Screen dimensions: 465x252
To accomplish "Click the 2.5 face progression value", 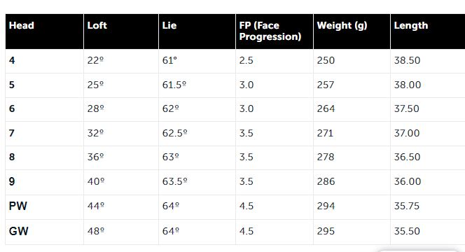I will (246, 60).
